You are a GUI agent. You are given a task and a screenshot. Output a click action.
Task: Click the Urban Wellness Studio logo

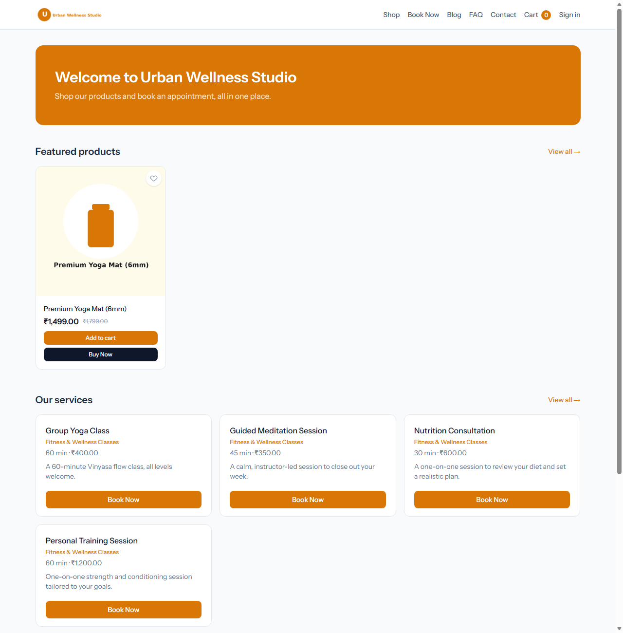70,15
